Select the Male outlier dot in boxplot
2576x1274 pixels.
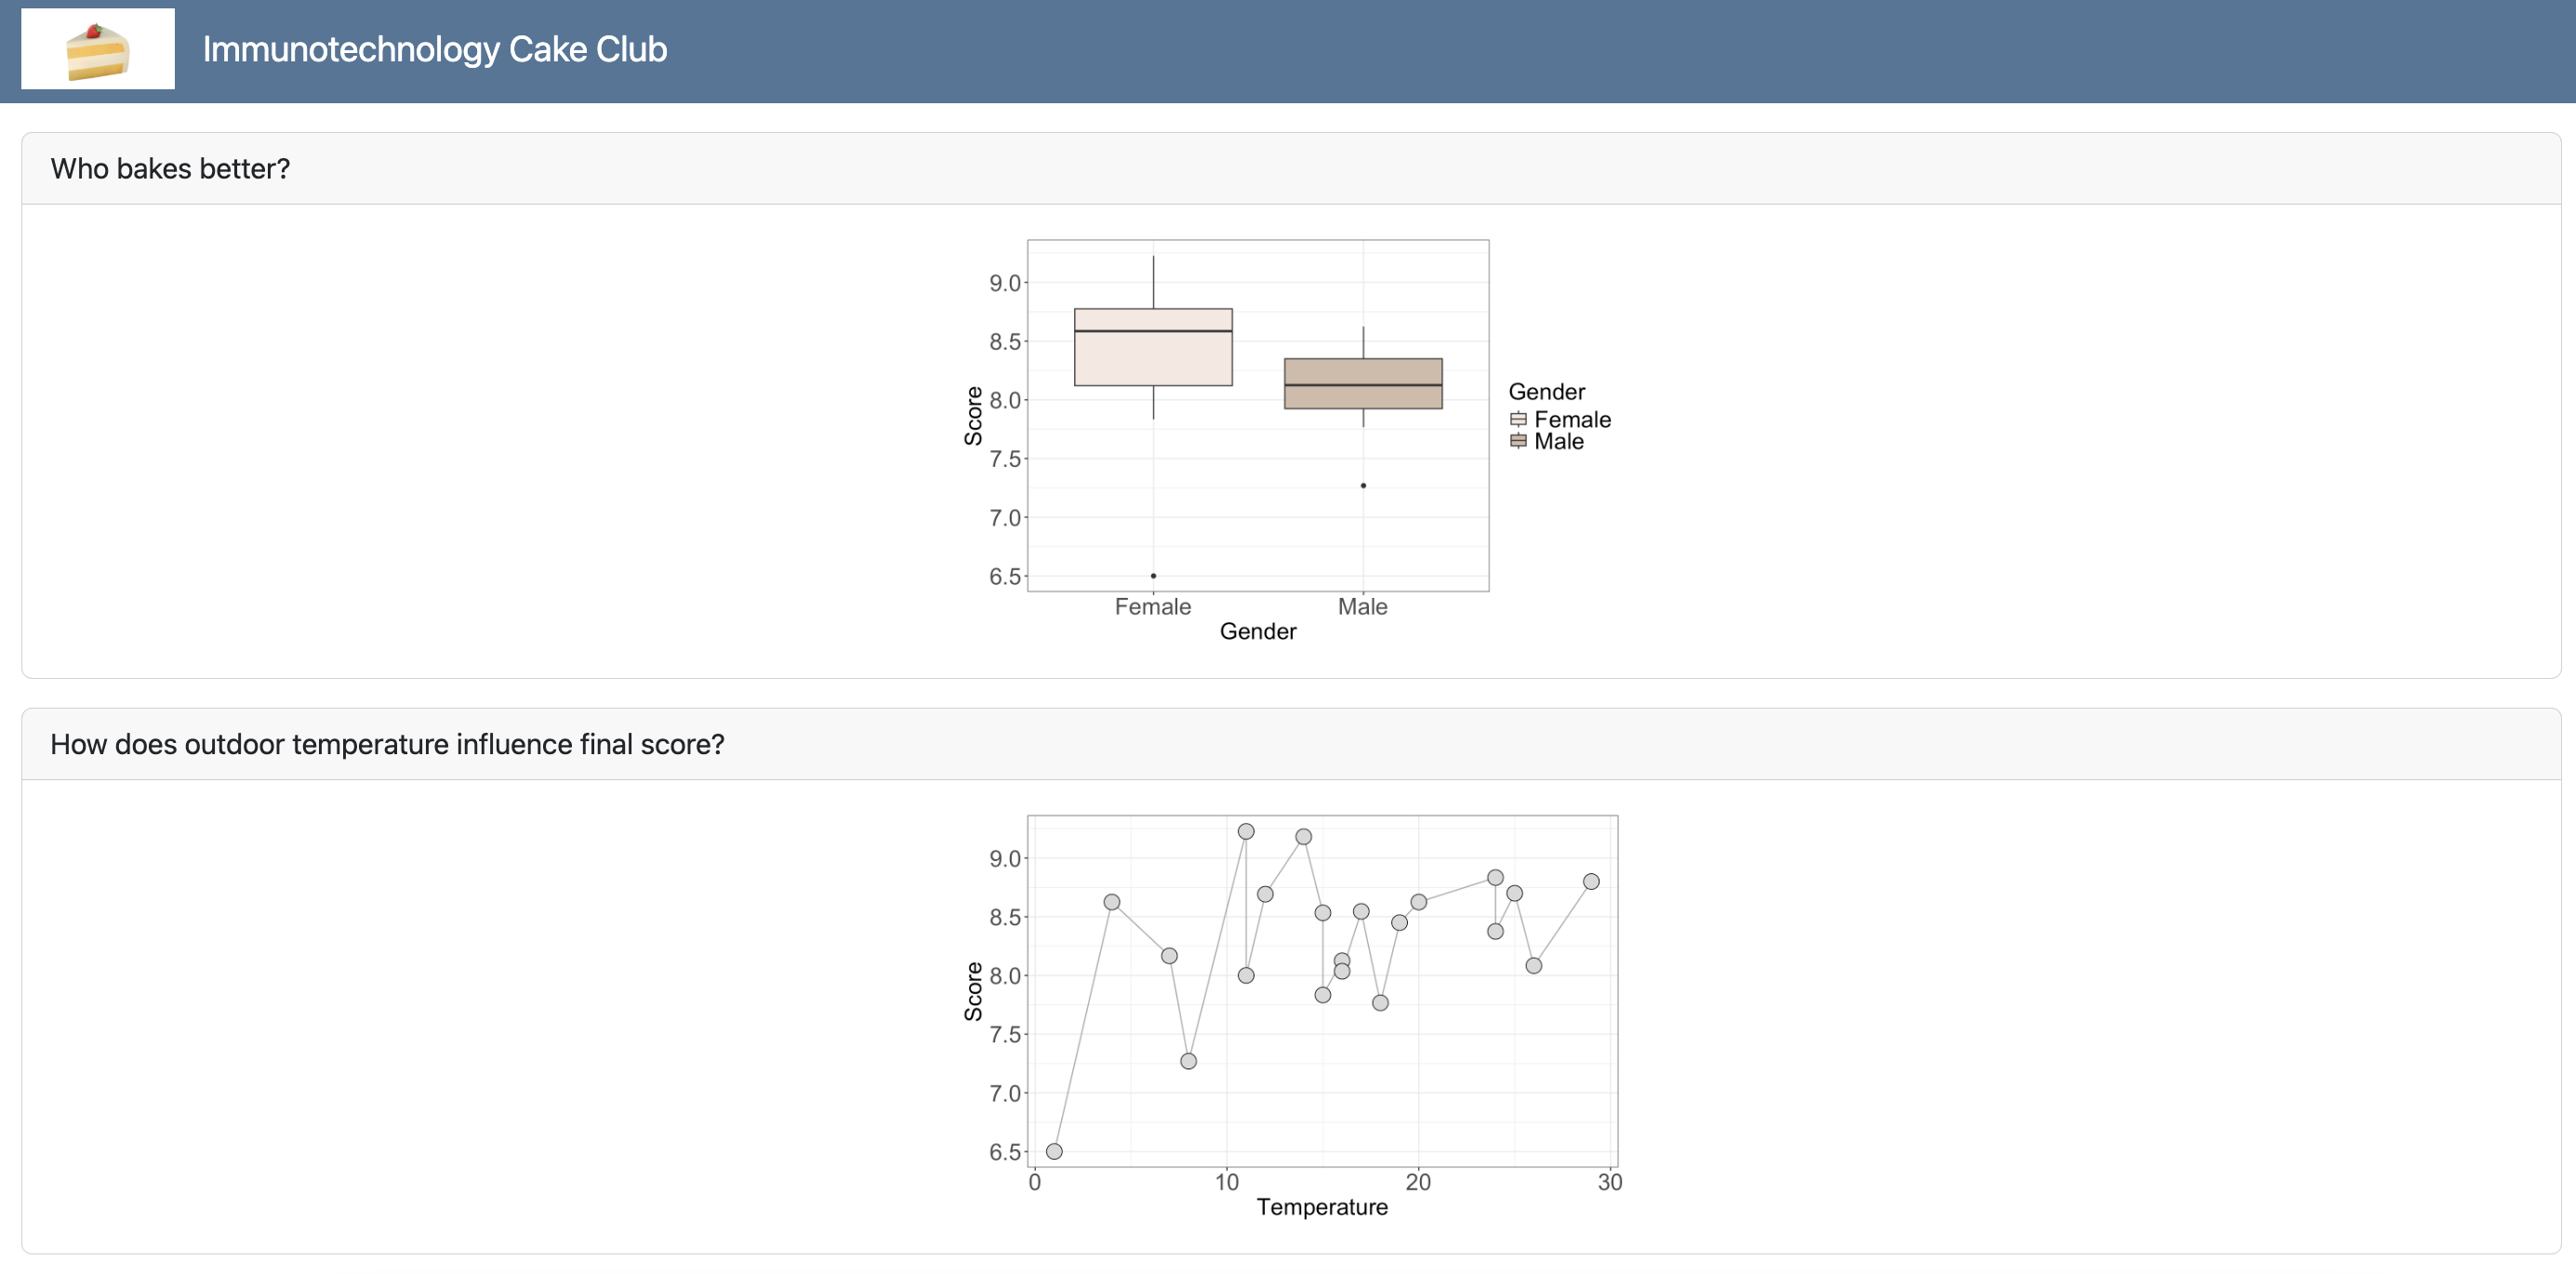tap(1363, 486)
